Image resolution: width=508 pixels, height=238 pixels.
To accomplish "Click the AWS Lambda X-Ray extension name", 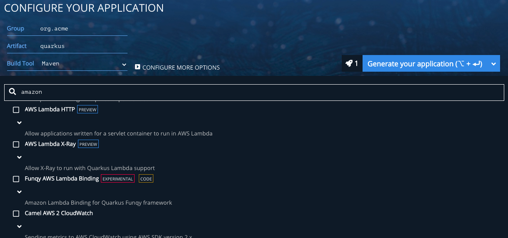I will click(x=50, y=144).
